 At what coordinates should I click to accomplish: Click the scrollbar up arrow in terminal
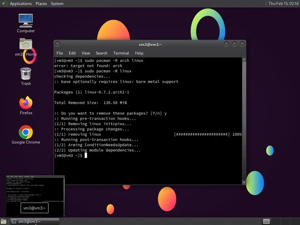tap(244, 60)
